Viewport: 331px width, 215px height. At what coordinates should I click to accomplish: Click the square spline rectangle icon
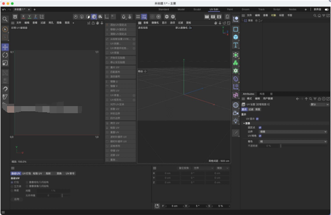click(236, 29)
